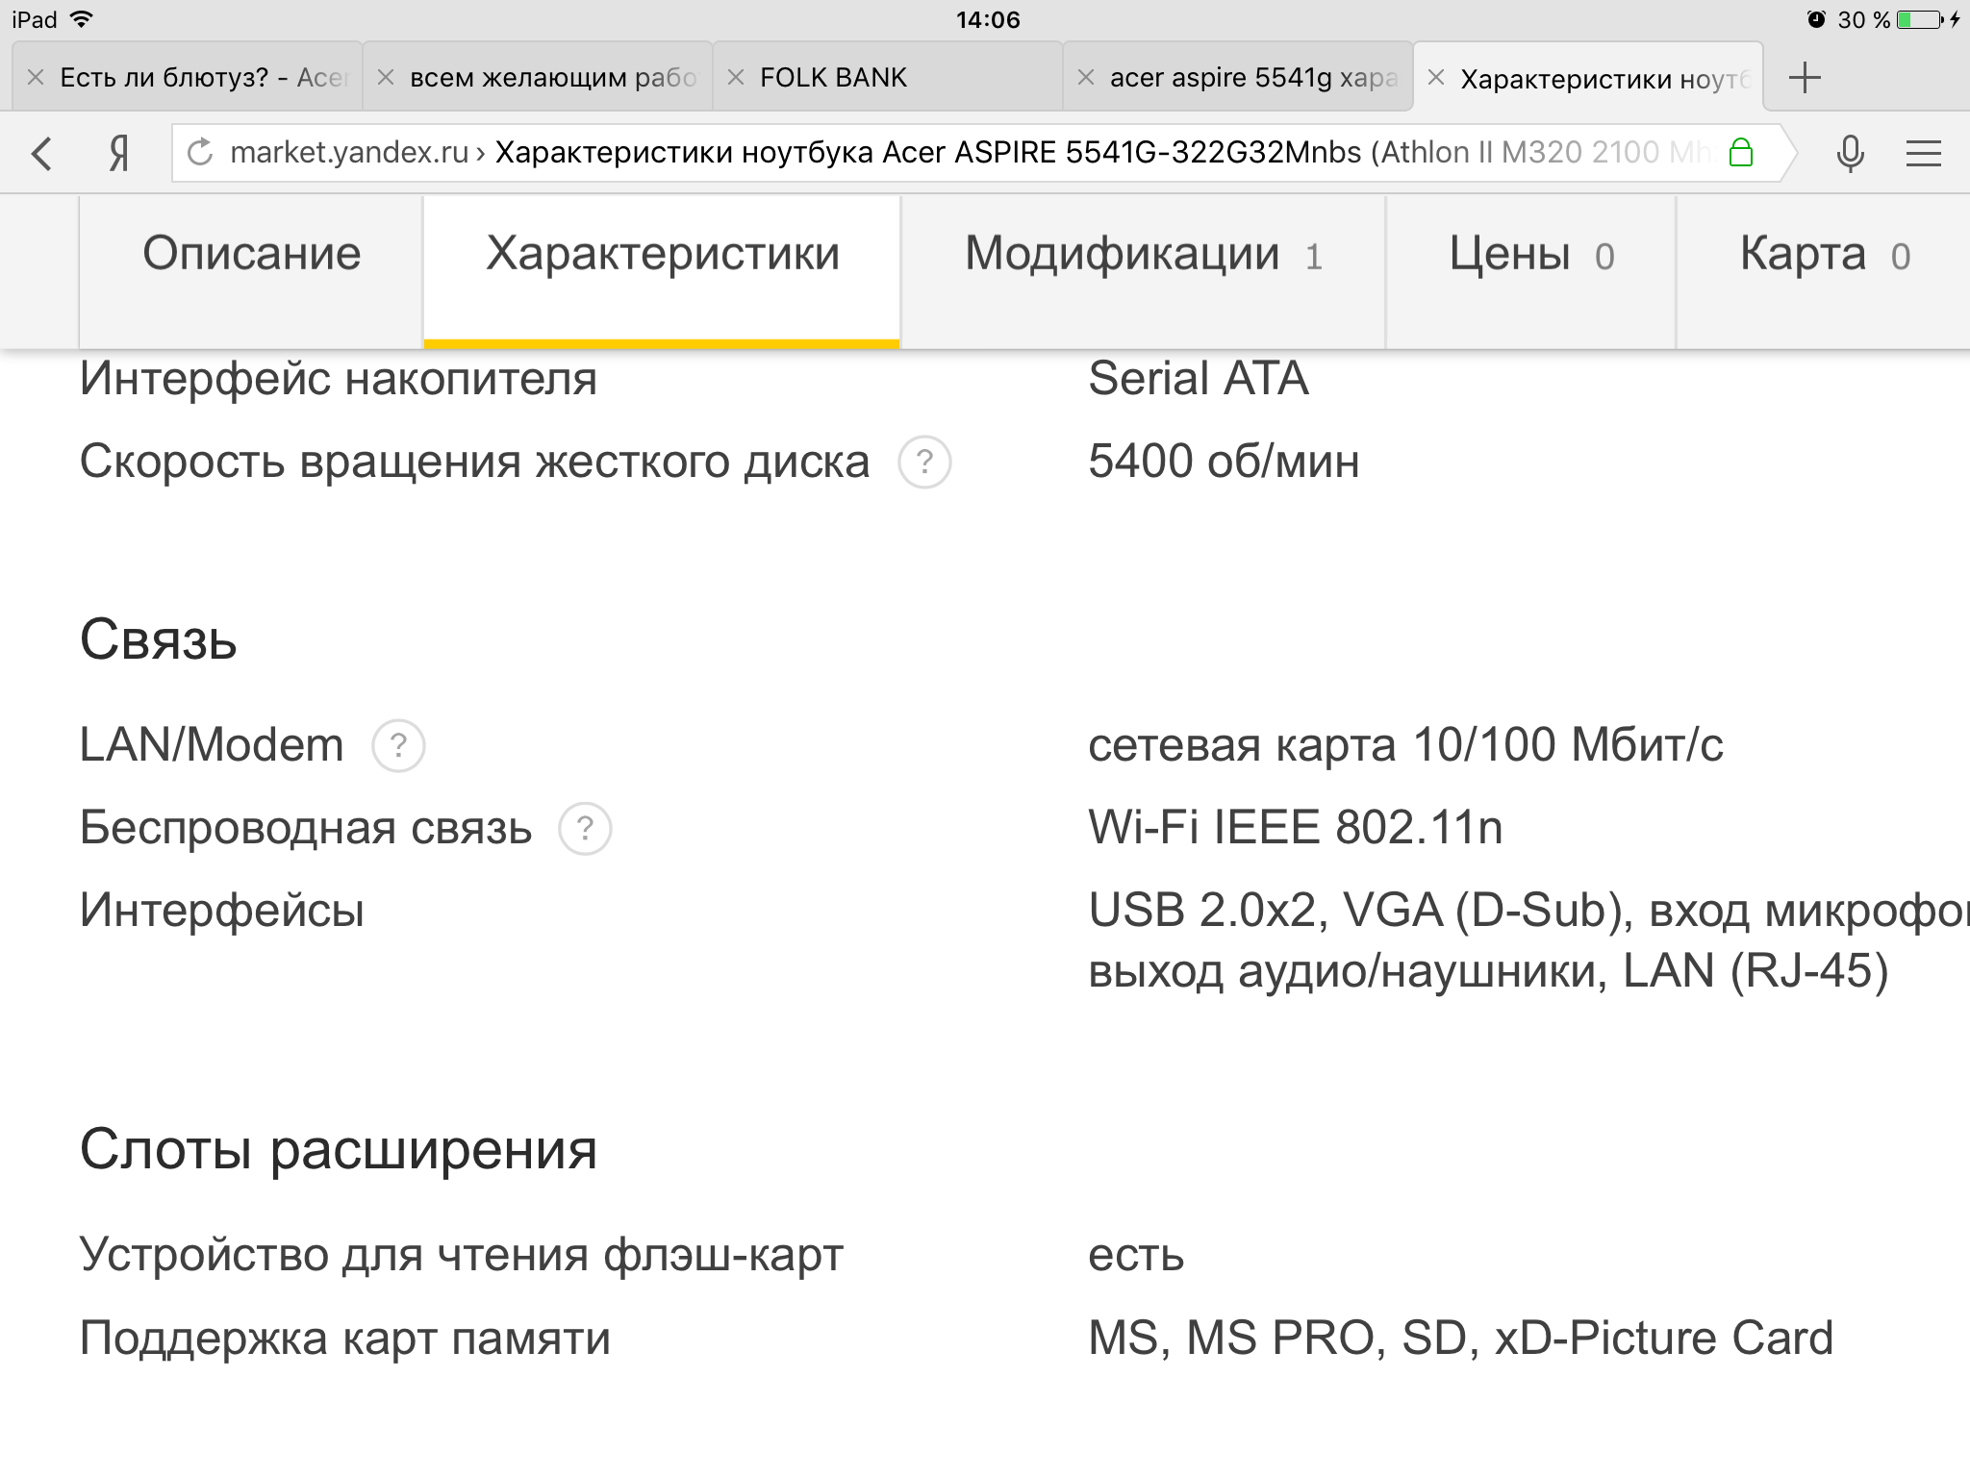Close the 'Есть ли блютуз?' tab
Viewport: 1970px width, 1477px height.
(36, 77)
